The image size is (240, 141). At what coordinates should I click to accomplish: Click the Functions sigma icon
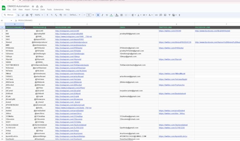click(x=179, y=15)
